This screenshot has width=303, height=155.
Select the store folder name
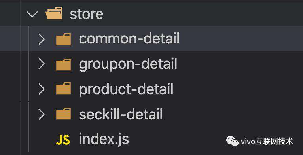87,14
